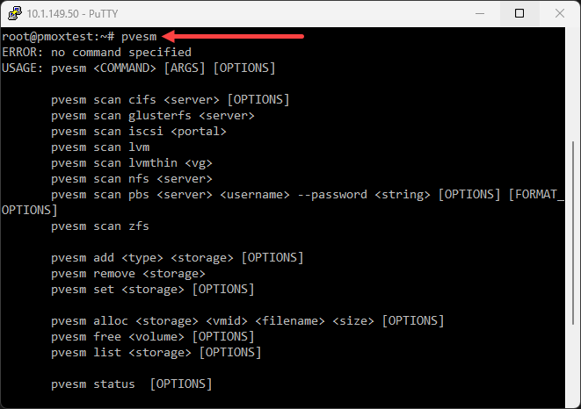Click the pvesm status OPTIONS line
The width and height of the screenshot is (581, 409).
tap(131, 384)
